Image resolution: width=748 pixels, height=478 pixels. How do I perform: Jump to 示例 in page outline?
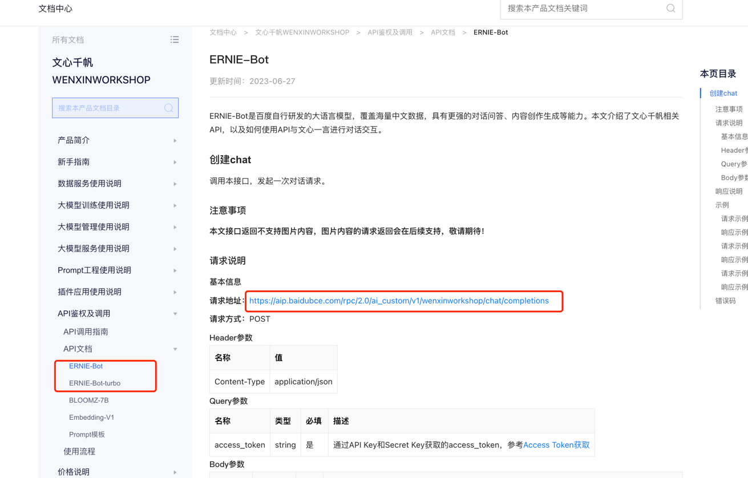point(722,205)
